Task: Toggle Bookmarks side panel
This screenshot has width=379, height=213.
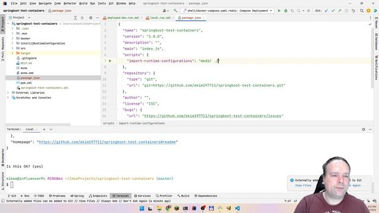Action: [x=2, y=158]
